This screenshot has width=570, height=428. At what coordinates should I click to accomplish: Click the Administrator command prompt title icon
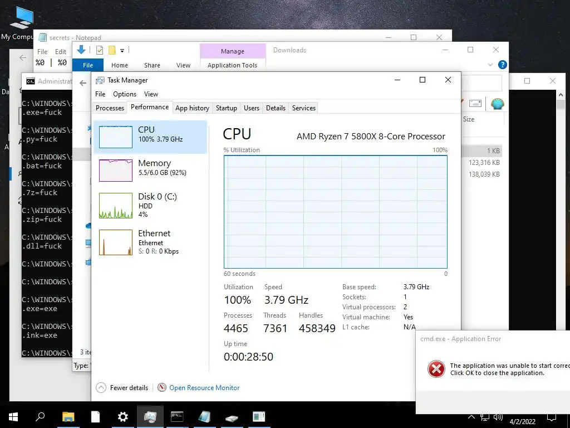[31, 81]
